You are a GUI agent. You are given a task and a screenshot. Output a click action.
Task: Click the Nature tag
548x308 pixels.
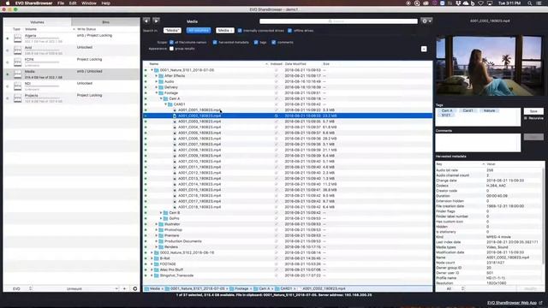(x=489, y=110)
